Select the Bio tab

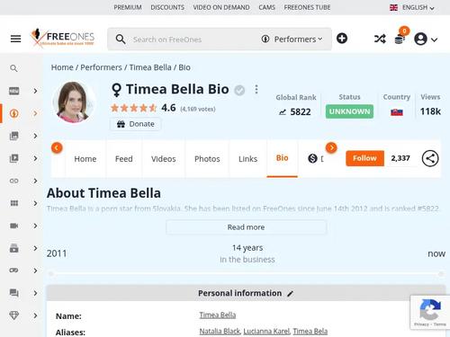282,158
